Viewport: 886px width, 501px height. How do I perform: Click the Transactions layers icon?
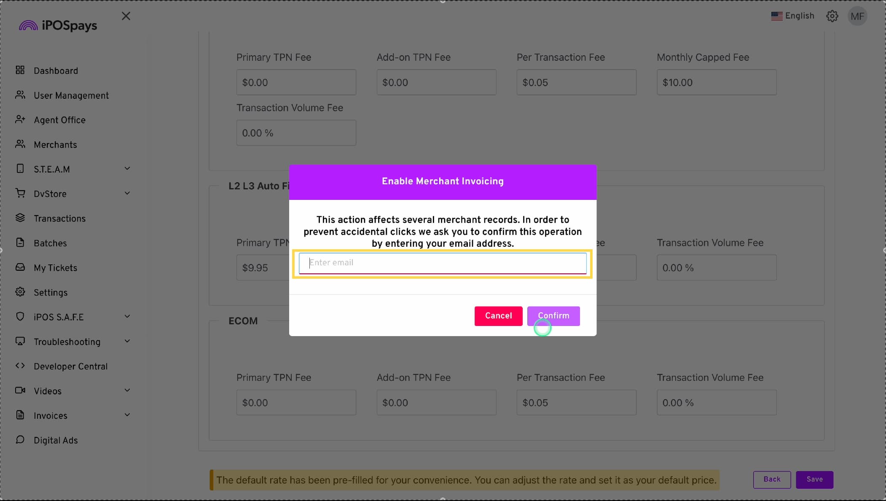20,218
